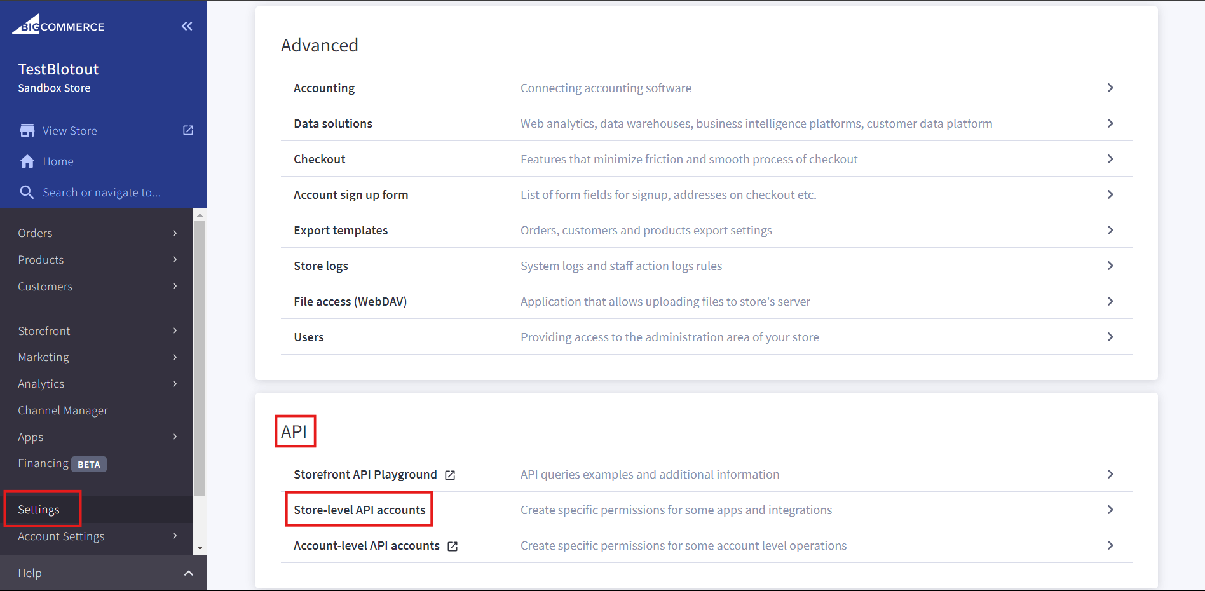1205x591 pixels.
Task: Click external-link icon beside Account-level API accounts
Action: 453,547
